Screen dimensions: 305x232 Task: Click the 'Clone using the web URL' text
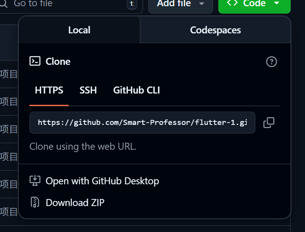click(83, 147)
